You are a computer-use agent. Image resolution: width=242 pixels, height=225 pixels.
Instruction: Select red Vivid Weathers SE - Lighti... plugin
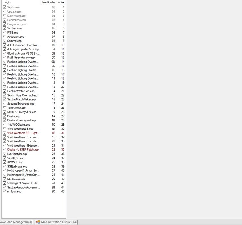24,133
